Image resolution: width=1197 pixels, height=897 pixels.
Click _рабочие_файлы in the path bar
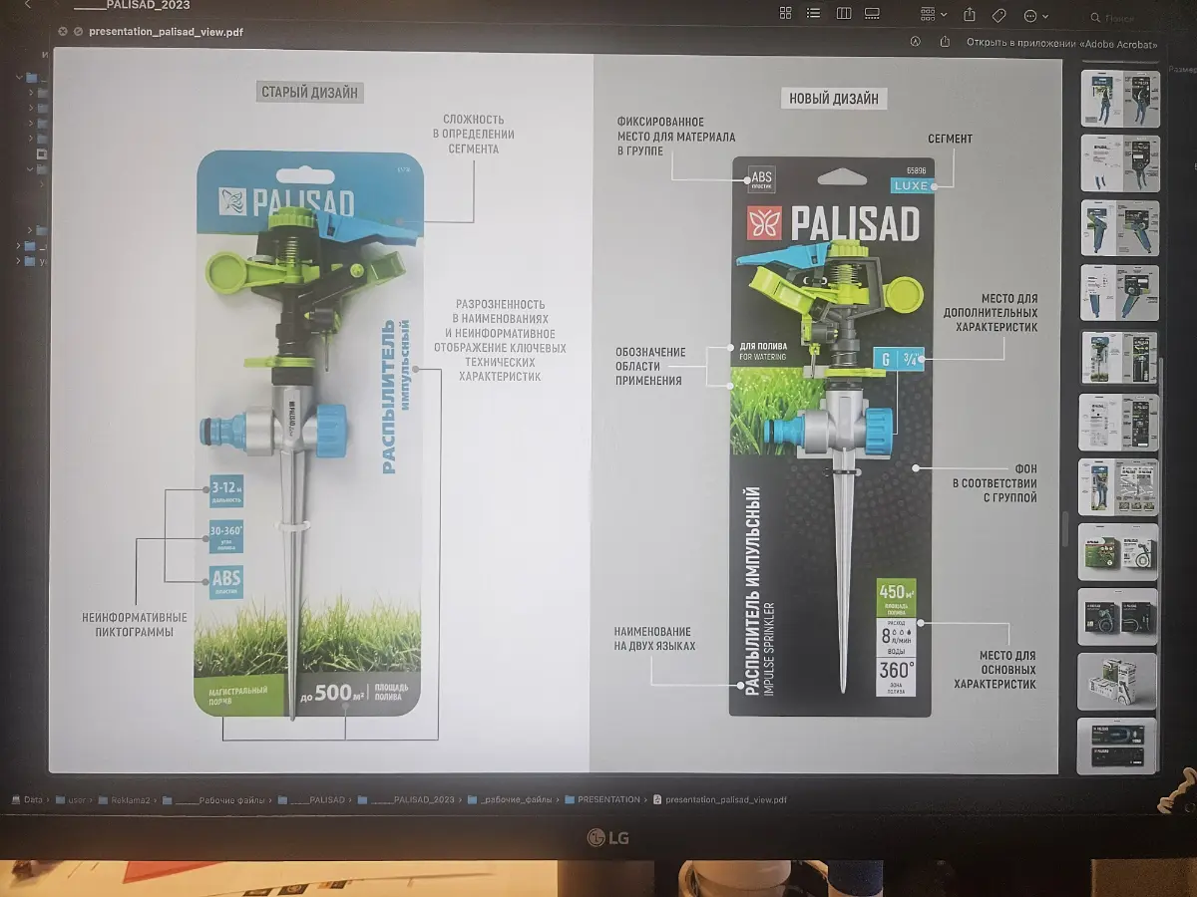(x=510, y=799)
